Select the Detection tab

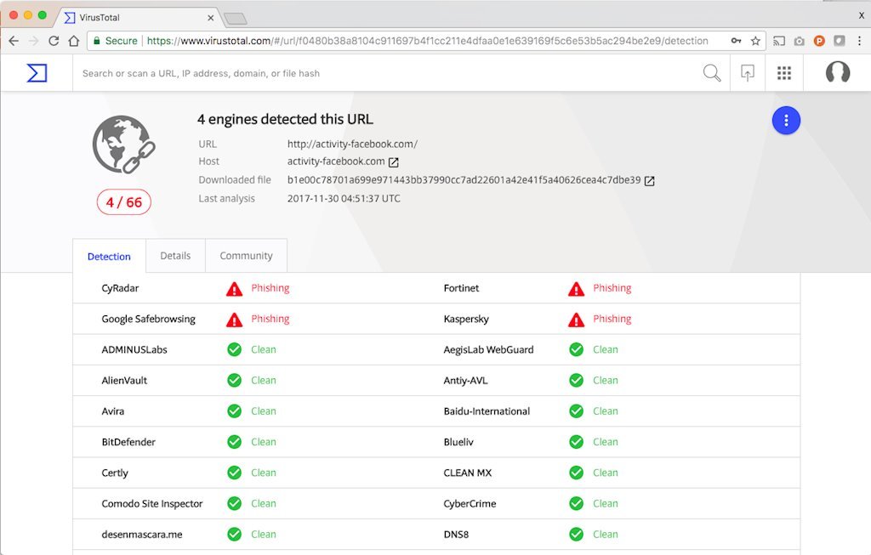(x=109, y=257)
